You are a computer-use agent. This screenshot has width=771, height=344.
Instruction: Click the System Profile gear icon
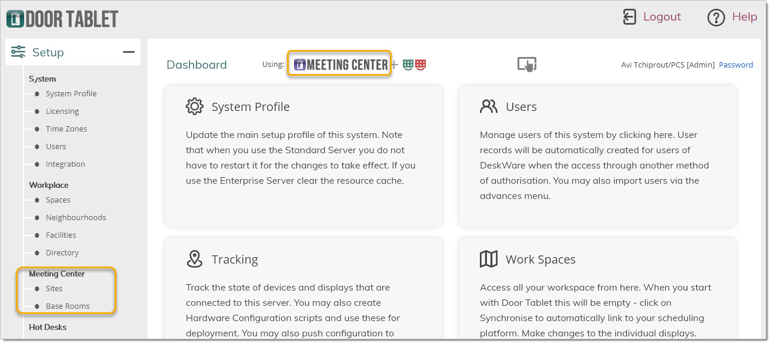pyautogui.click(x=195, y=106)
